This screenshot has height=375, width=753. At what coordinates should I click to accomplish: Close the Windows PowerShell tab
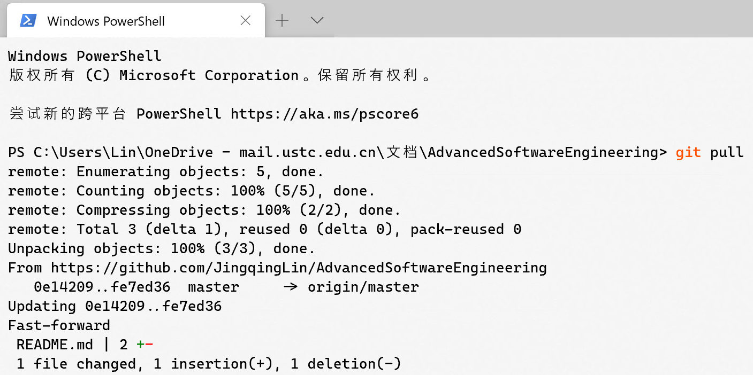pos(246,20)
